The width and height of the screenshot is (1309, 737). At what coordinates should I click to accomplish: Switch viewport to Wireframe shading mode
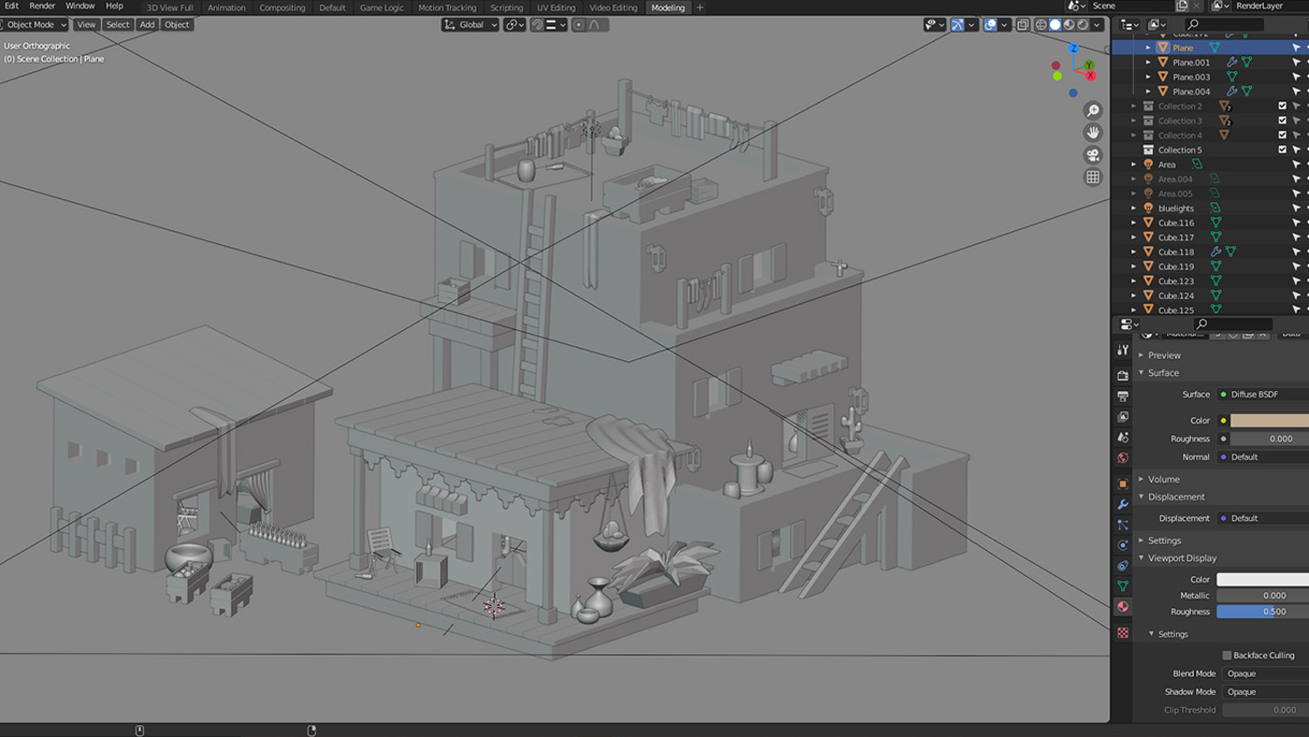[x=1041, y=24]
